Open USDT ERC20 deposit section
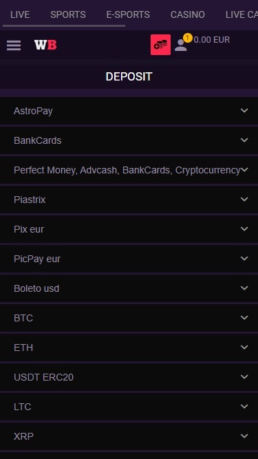This screenshot has height=459, width=258. [x=129, y=377]
